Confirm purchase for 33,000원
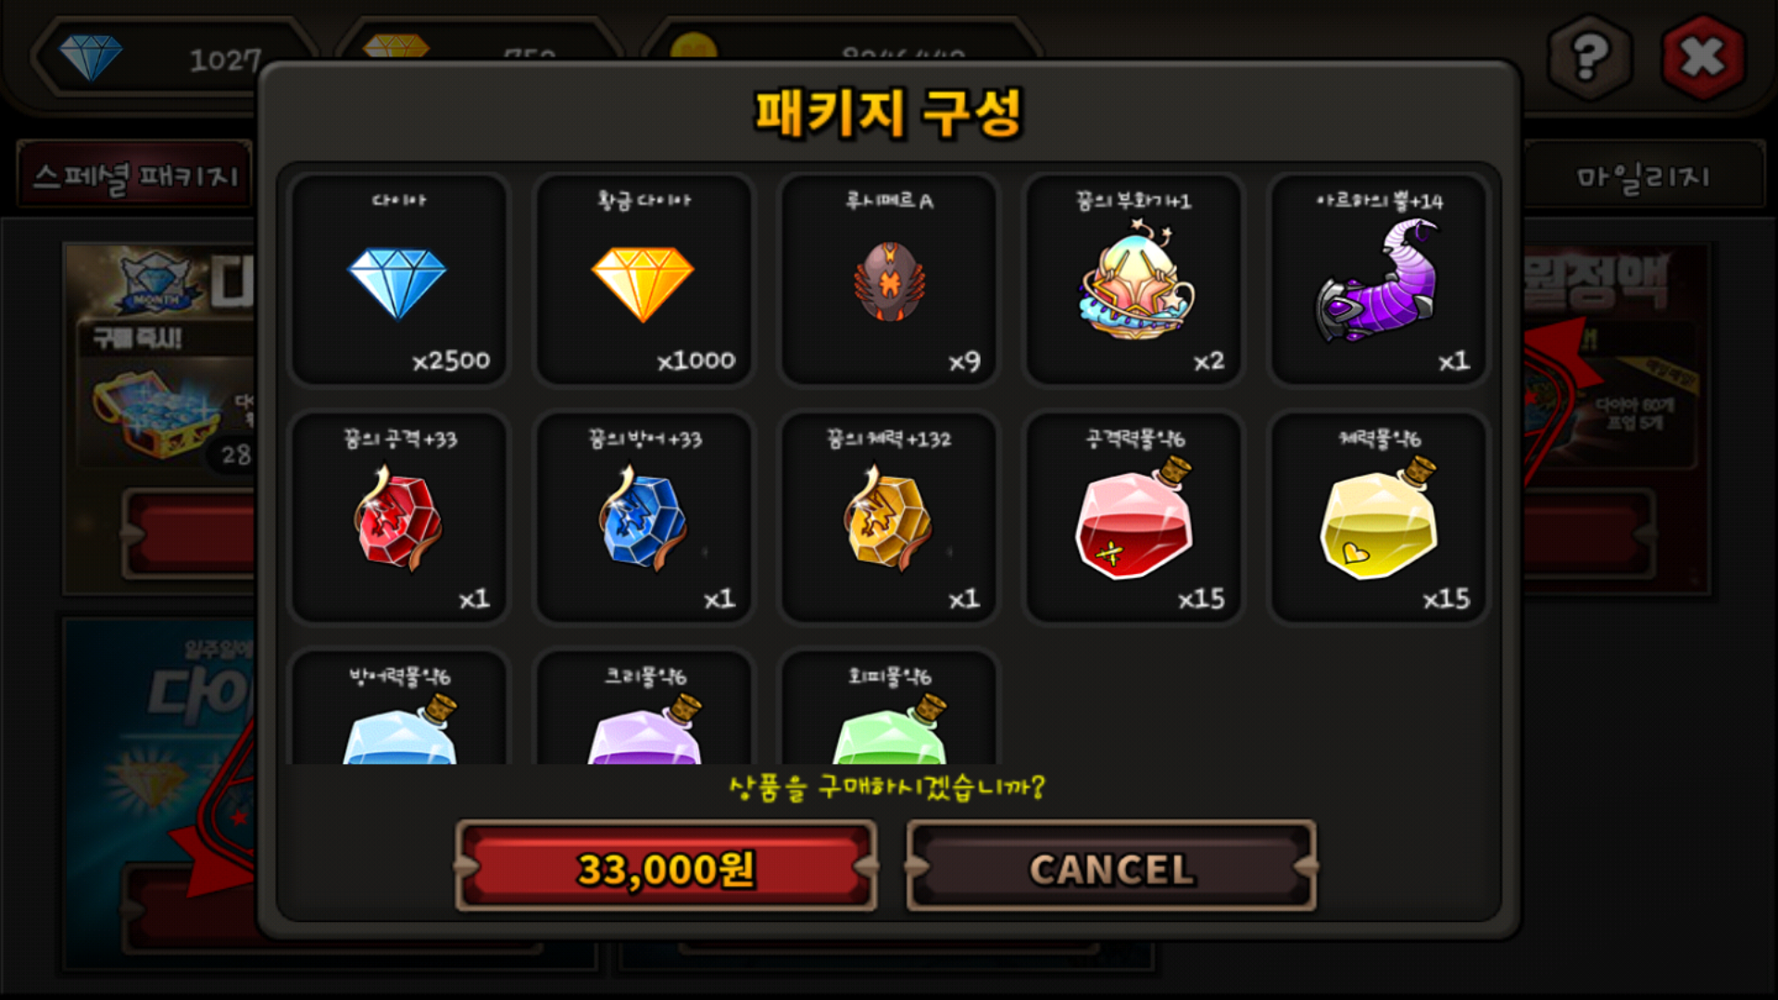Screen dimensions: 1778x1000 click(x=666, y=867)
